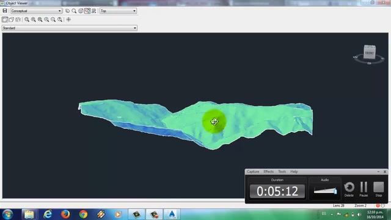391x220 pixels.
Task: Launch Google Chrome from the taskbar
Action: click(x=83, y=215)
